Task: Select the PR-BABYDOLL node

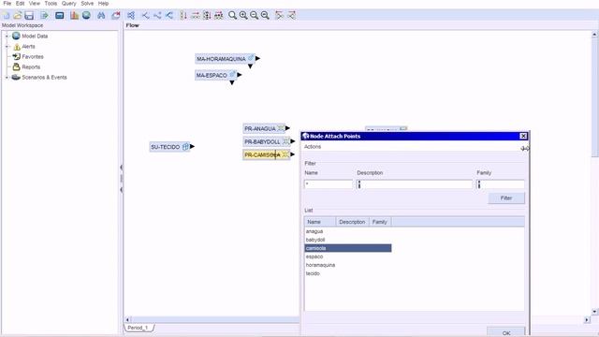Action: 266,141
